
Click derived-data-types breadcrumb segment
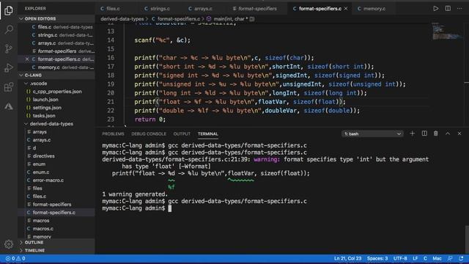122,19
